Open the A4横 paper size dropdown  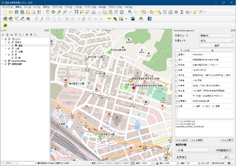(194, 150)
